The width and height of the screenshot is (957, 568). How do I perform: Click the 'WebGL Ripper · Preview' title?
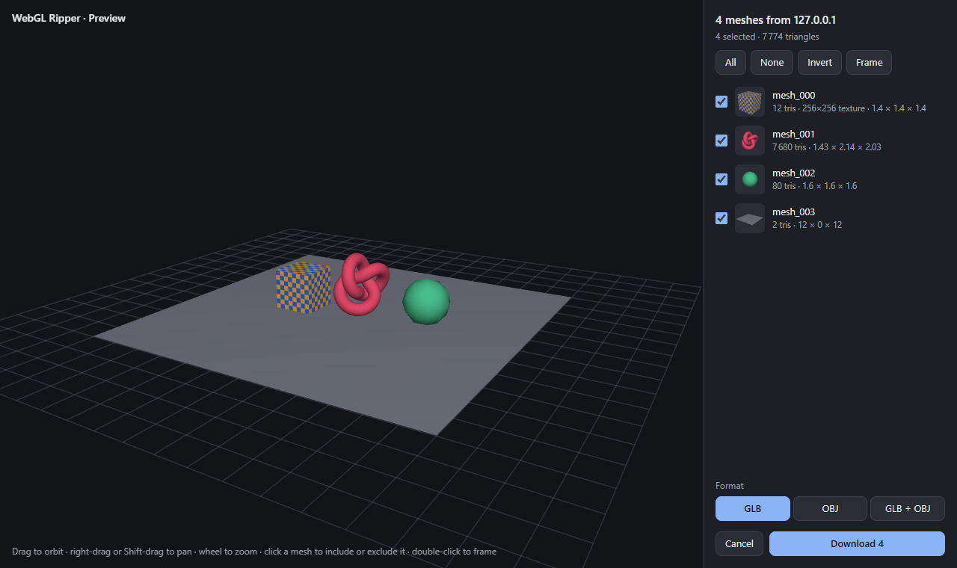click(69, 18)
